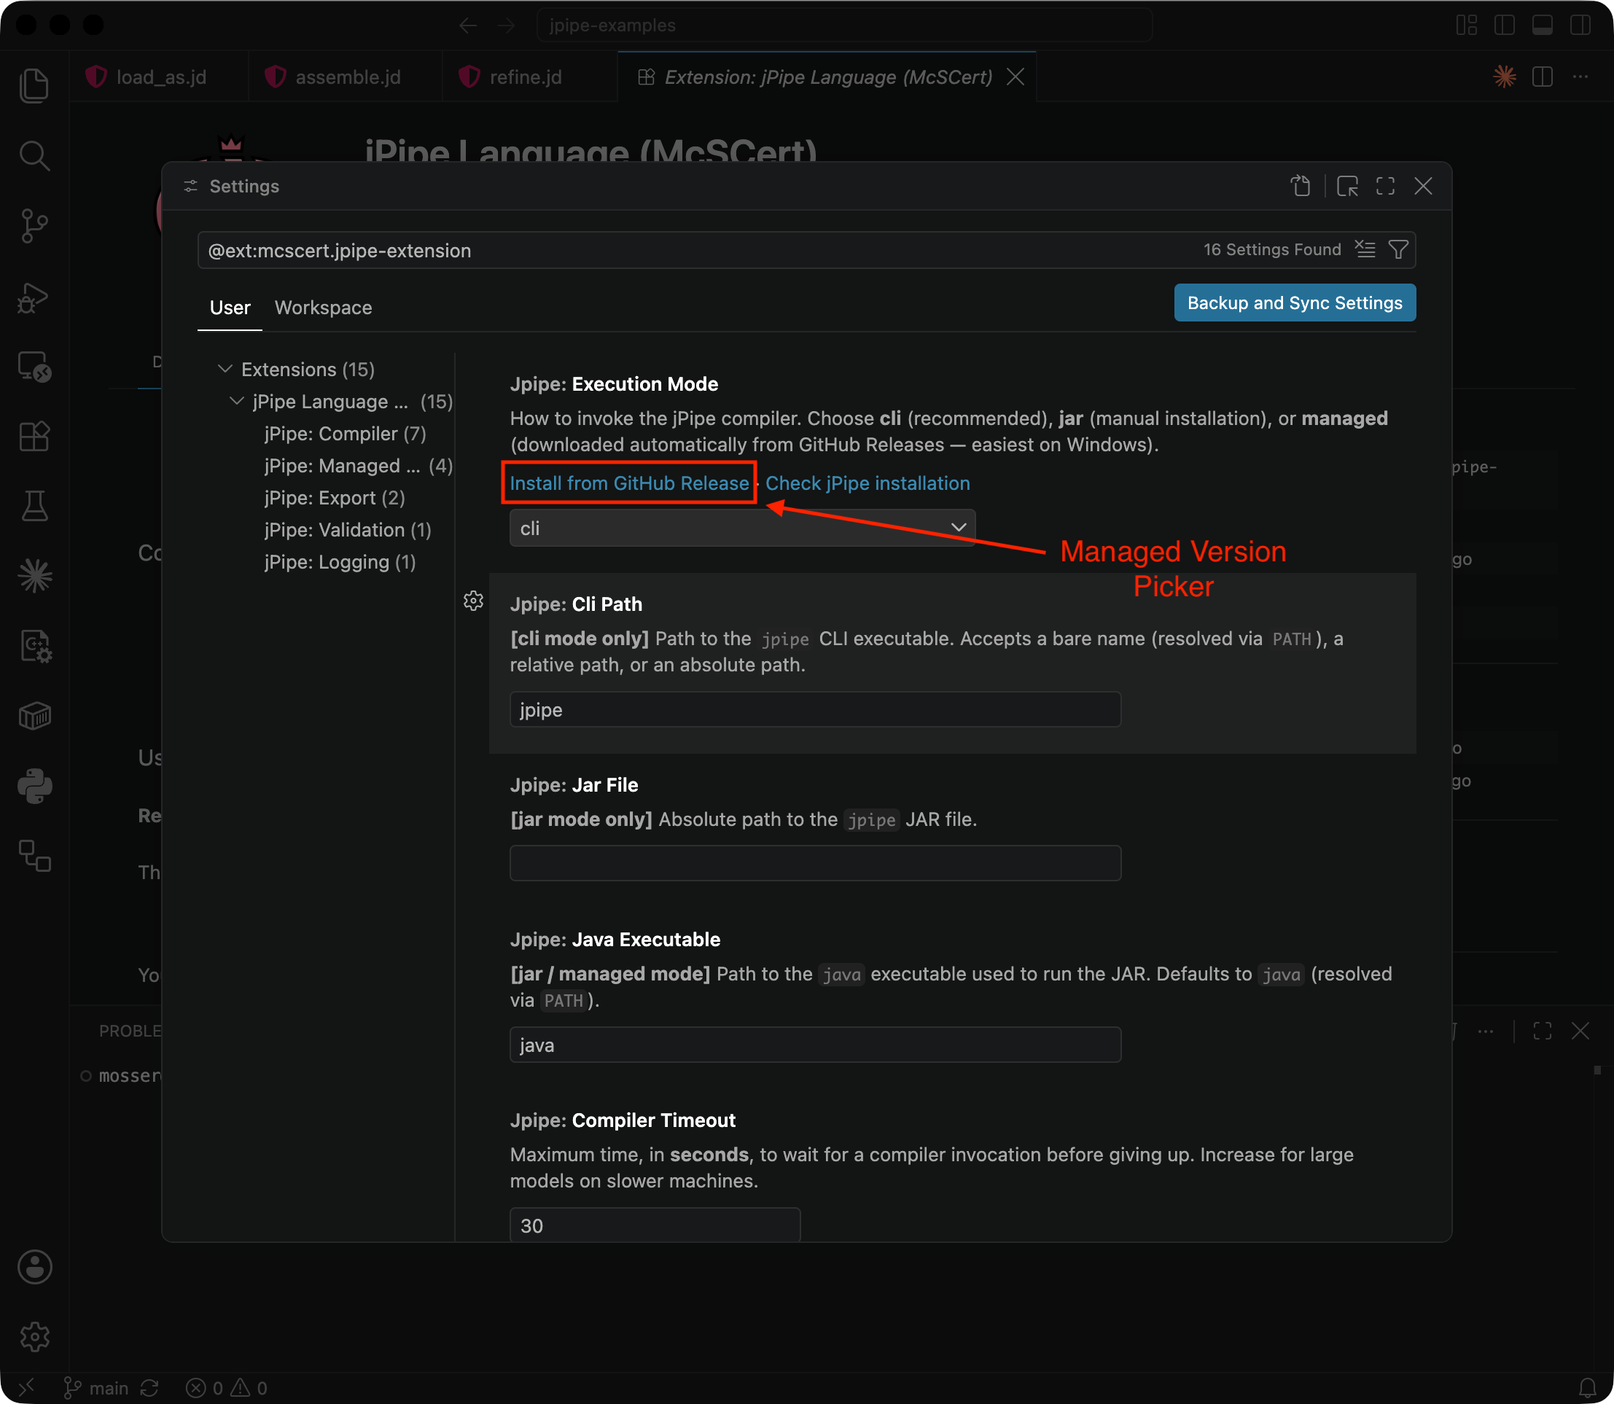
Task: Open the Remote Explorer view
Action: 34,367
